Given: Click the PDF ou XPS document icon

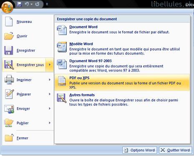Looking at the screenshot, I should click(62, 81).
